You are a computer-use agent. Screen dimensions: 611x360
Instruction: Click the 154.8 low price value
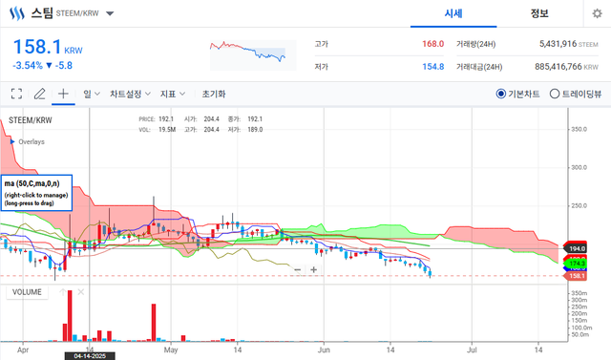432,67
